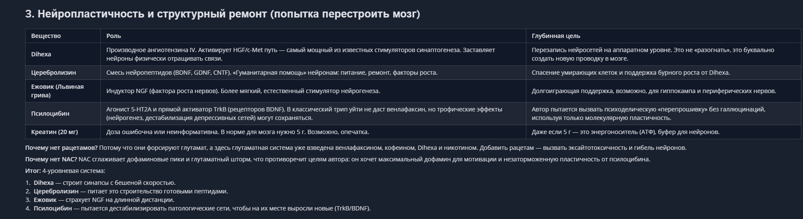
Task: Click the 'Итог:' summary line
Action: pyautogui.click(x=65, y=171)
